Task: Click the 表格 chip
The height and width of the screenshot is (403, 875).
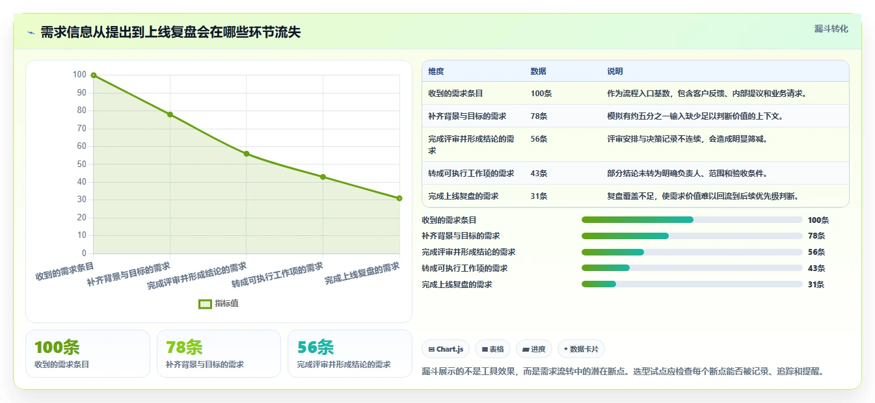Action: point(493,349)
